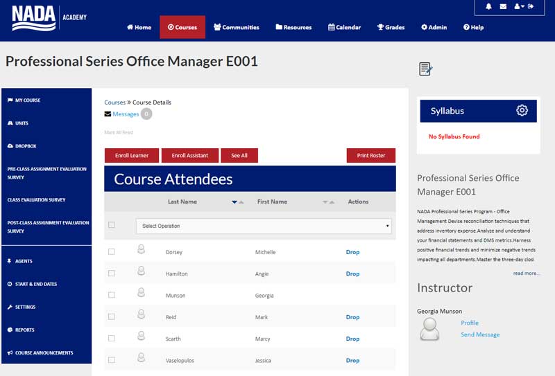Open instructor Profile link
555x376 pixels.
[470, 323]
